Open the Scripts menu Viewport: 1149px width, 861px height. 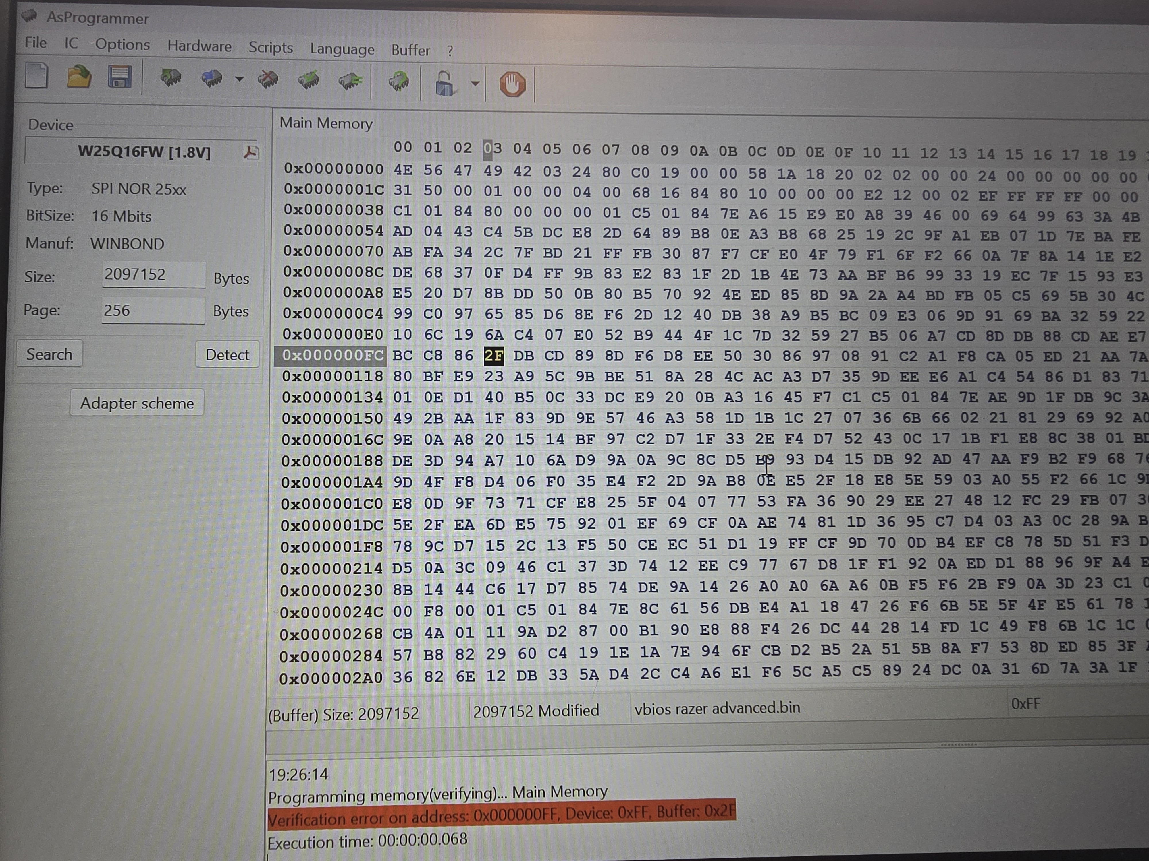[270, 47]
